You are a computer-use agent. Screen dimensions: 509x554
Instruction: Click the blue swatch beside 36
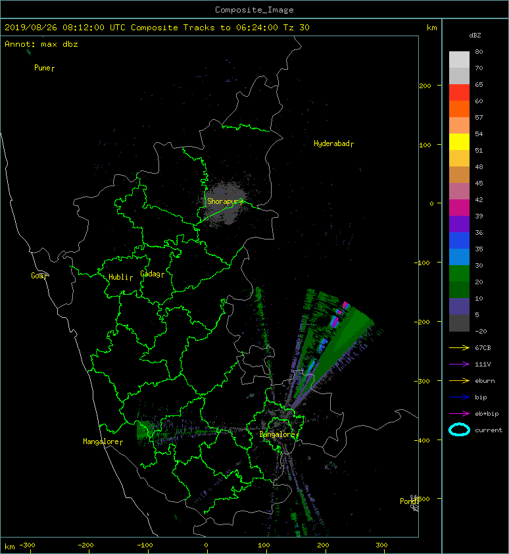tap(459, 241)
